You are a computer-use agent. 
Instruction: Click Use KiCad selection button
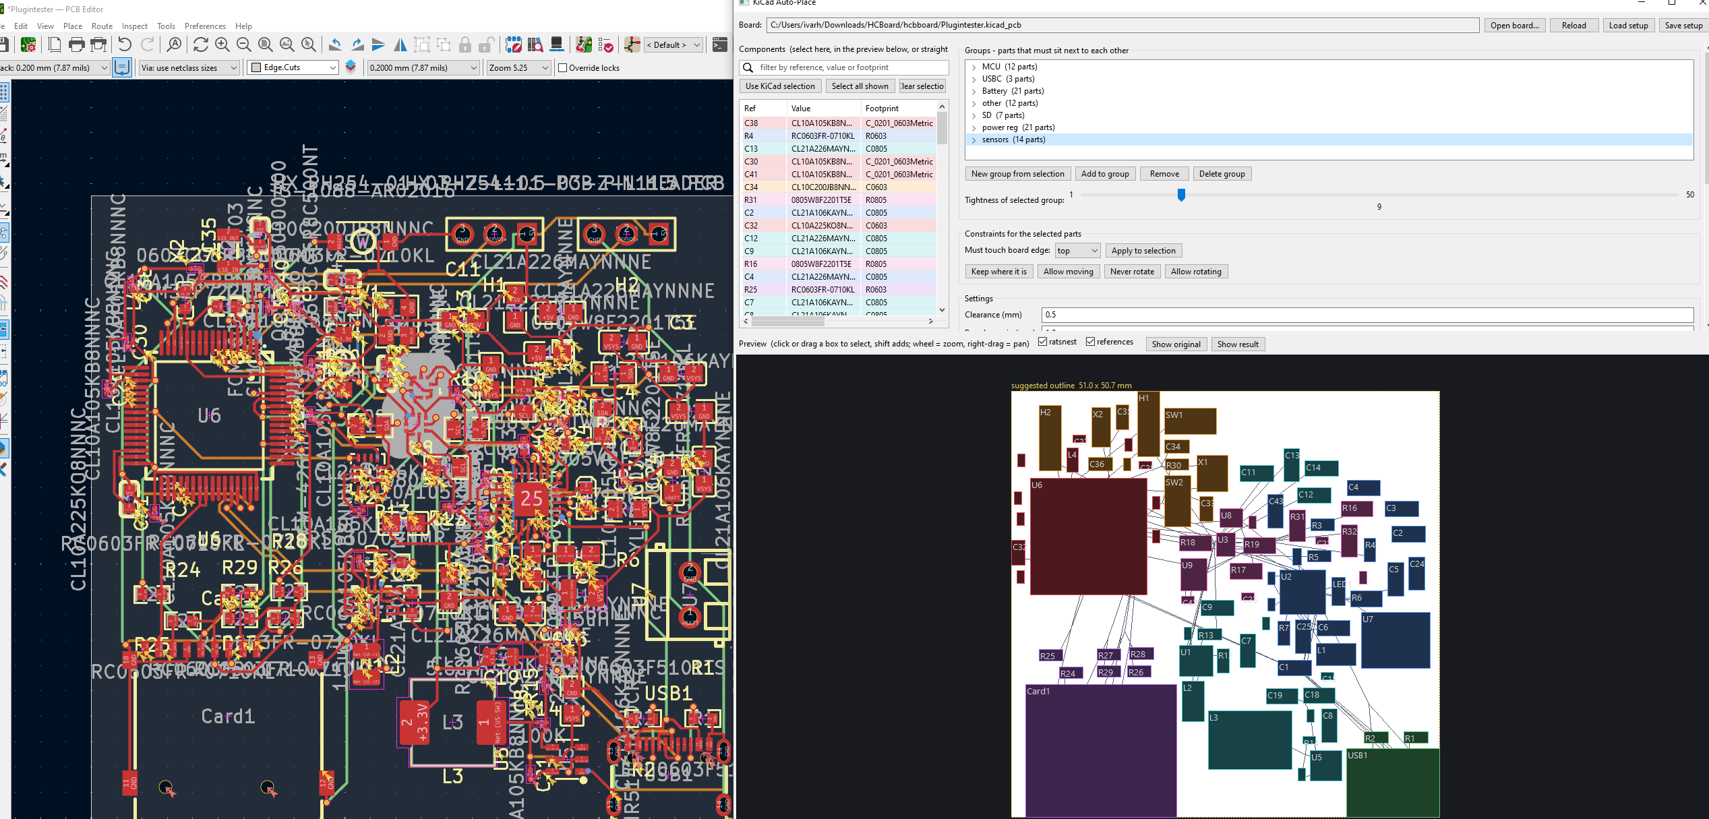780,86
